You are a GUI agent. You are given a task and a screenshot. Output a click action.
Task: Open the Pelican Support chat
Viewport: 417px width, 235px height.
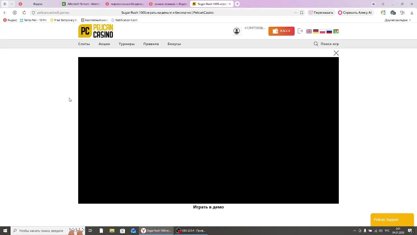392,220
